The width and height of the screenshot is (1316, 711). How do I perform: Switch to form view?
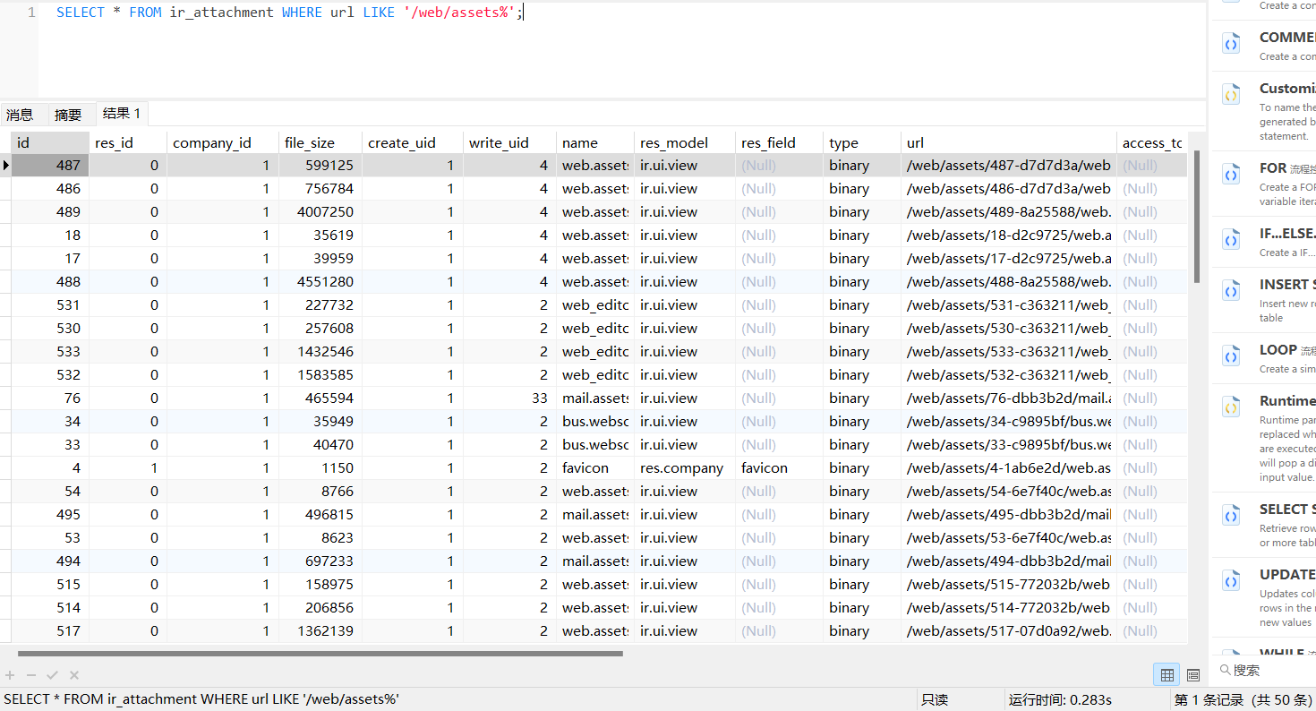point(1193,675)
